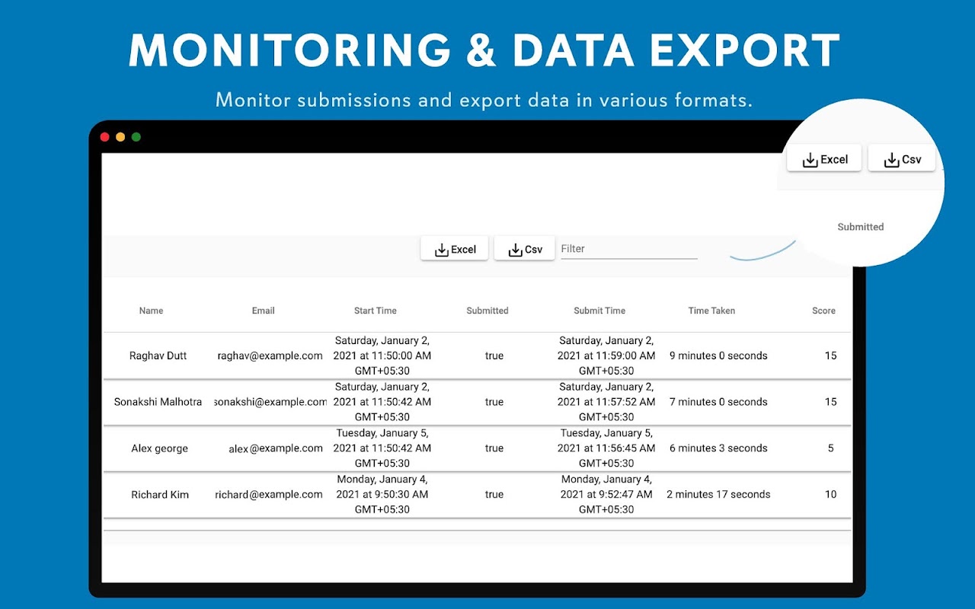Click Raghav Dutt's submitted value true
This screenshot has height=609, width=975.
[494, 356]
